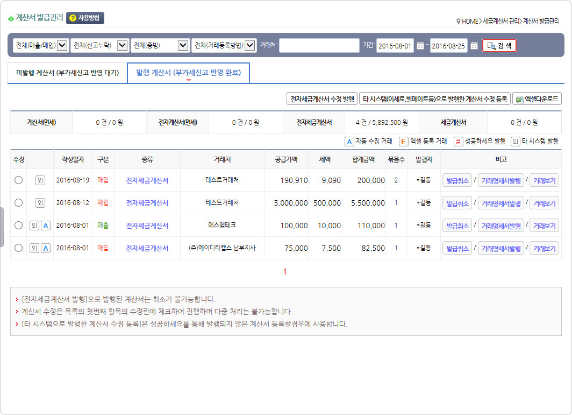572x415 pixels.
Task: Click 거래명세서발행 in the 에스엠테크 row
Action: 501,226
